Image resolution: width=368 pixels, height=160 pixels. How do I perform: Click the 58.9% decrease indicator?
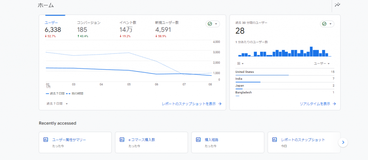[161, 36]
